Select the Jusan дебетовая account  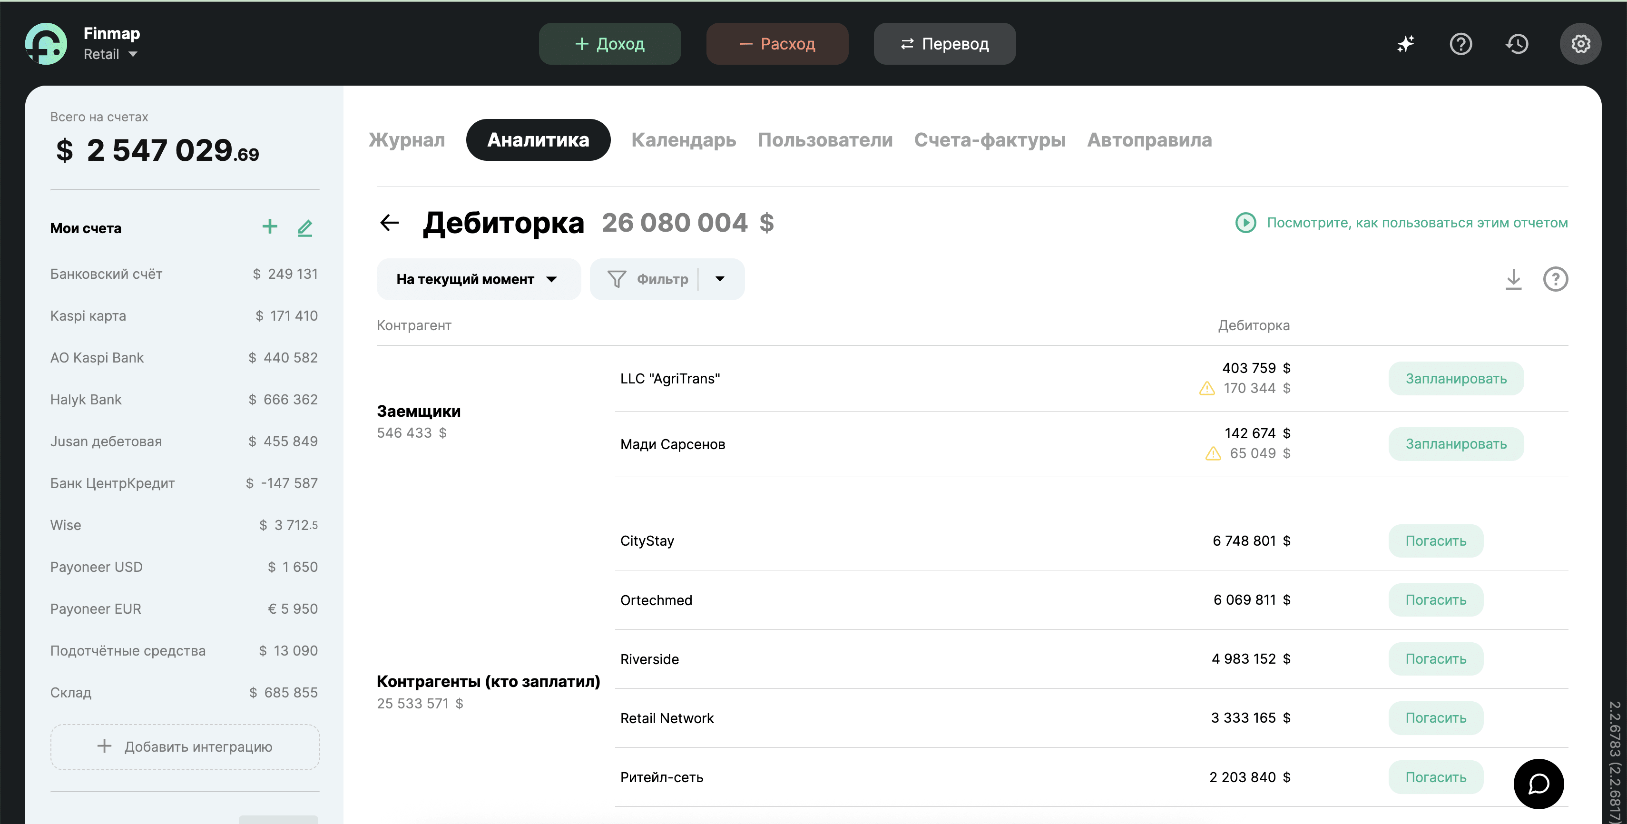click(x=184, y=441)
